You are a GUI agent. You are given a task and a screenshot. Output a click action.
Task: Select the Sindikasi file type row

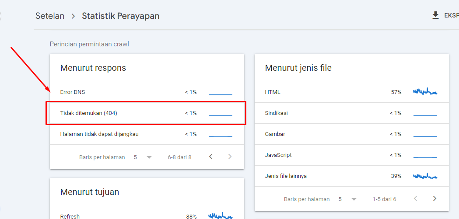351,113
